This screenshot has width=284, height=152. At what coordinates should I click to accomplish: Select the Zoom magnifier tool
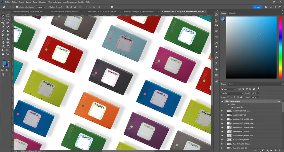8,54
